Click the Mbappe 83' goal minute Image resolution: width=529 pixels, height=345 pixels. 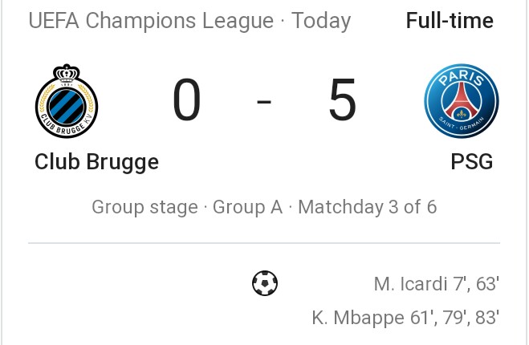point(485,318)
